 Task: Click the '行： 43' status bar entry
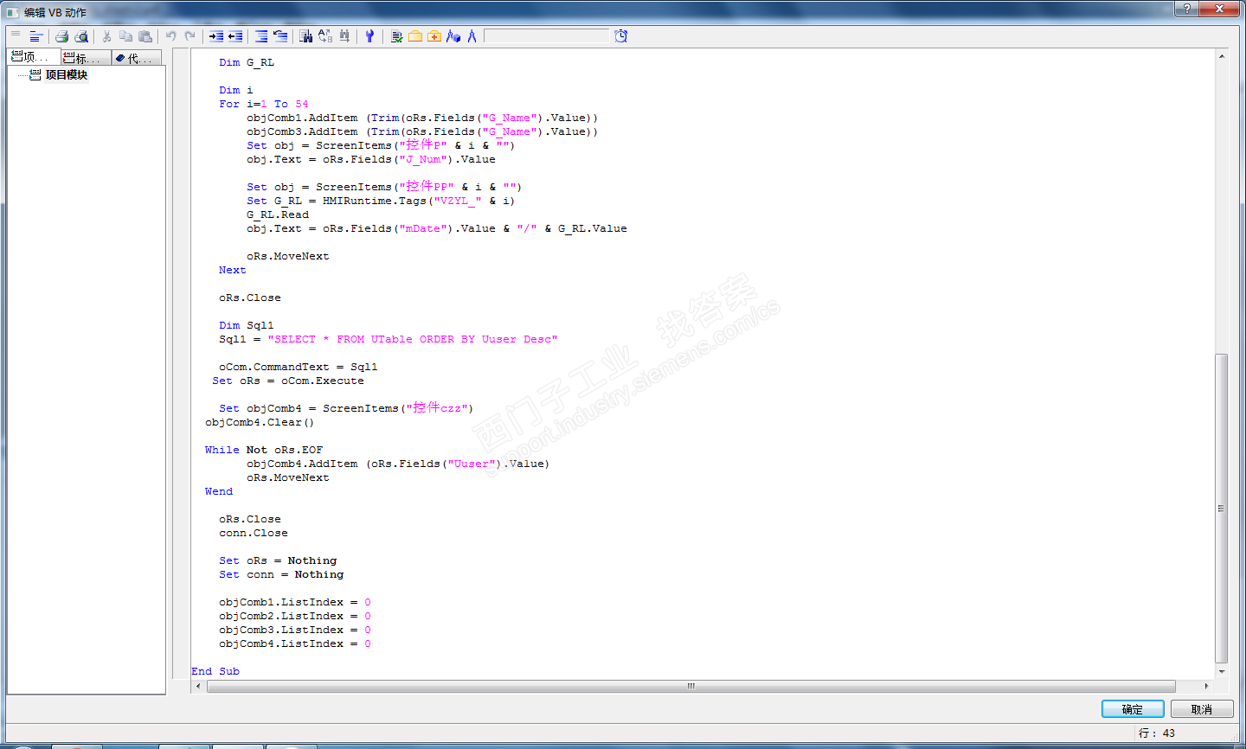[1157, 733]
